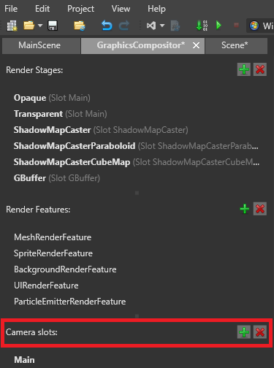Click the Undo arrow icon

click(x=107, y=26)
